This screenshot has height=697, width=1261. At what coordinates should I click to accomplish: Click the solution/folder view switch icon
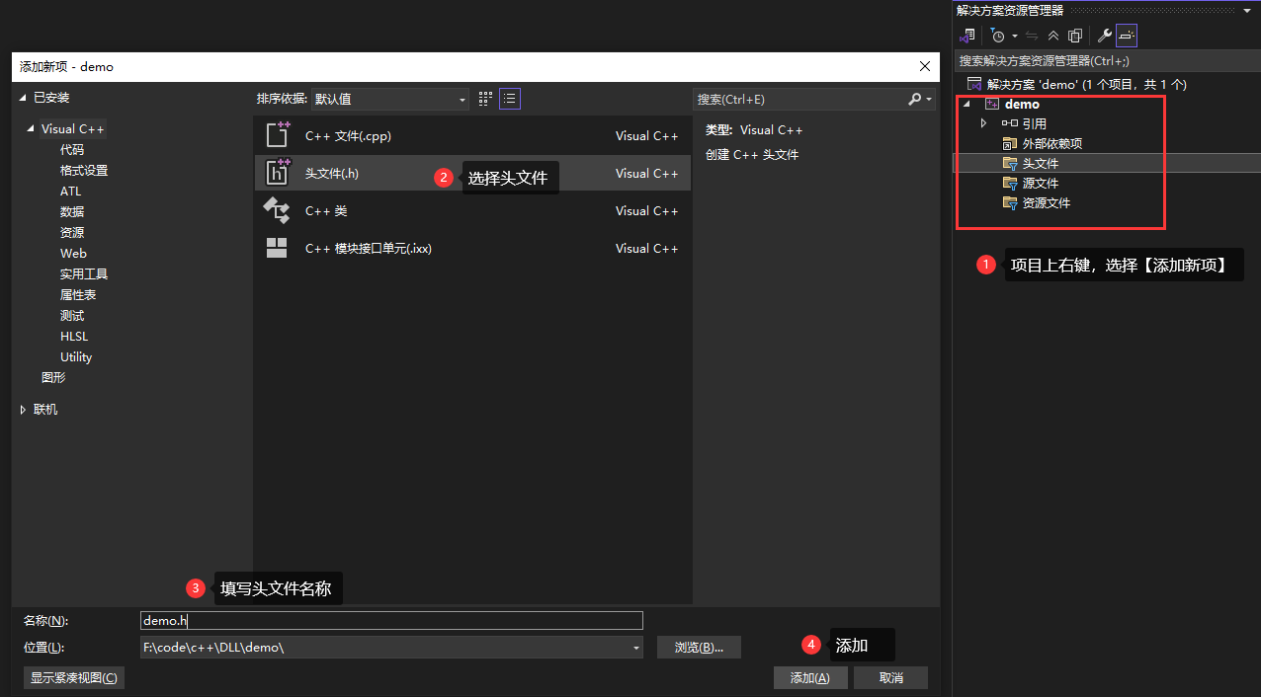(968, 36)
